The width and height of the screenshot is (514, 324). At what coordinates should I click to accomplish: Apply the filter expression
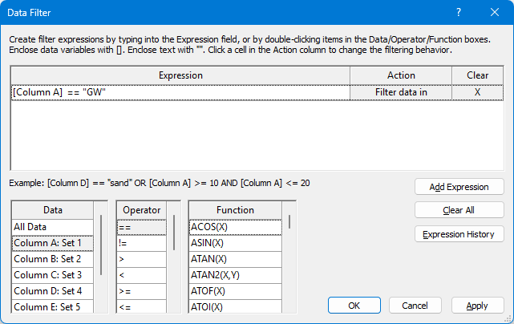(x=477, y=306)
